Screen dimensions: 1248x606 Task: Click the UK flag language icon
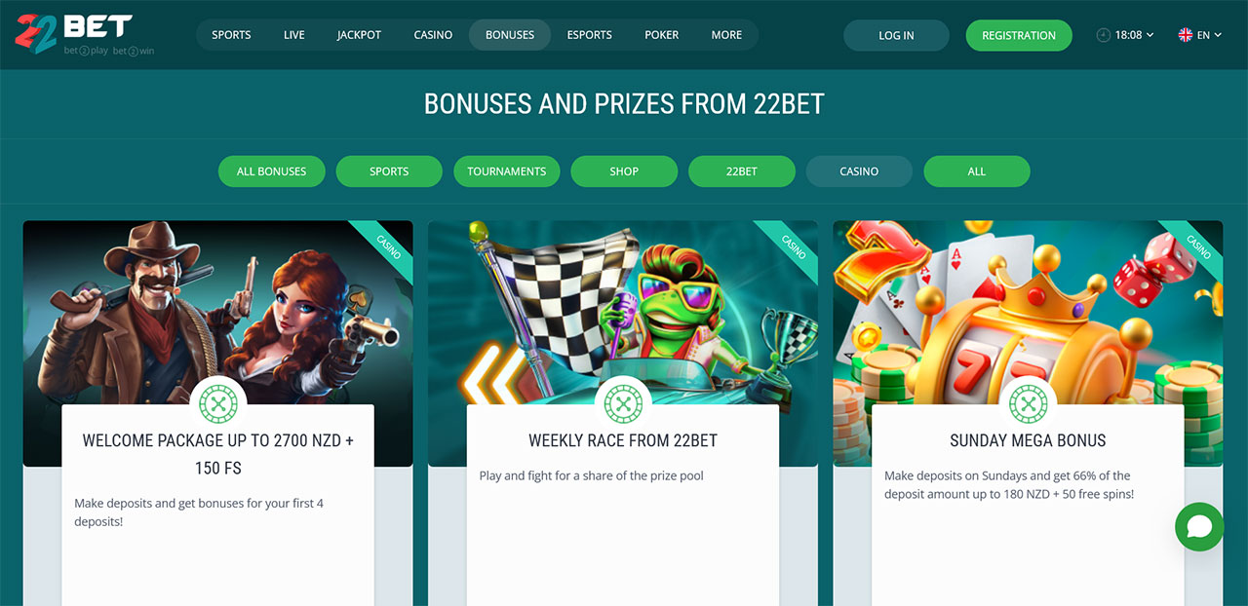tap(1186, 35)
